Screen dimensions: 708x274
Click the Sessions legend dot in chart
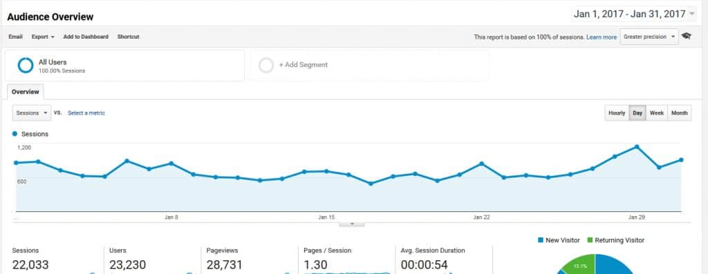(x=15, y=134)
